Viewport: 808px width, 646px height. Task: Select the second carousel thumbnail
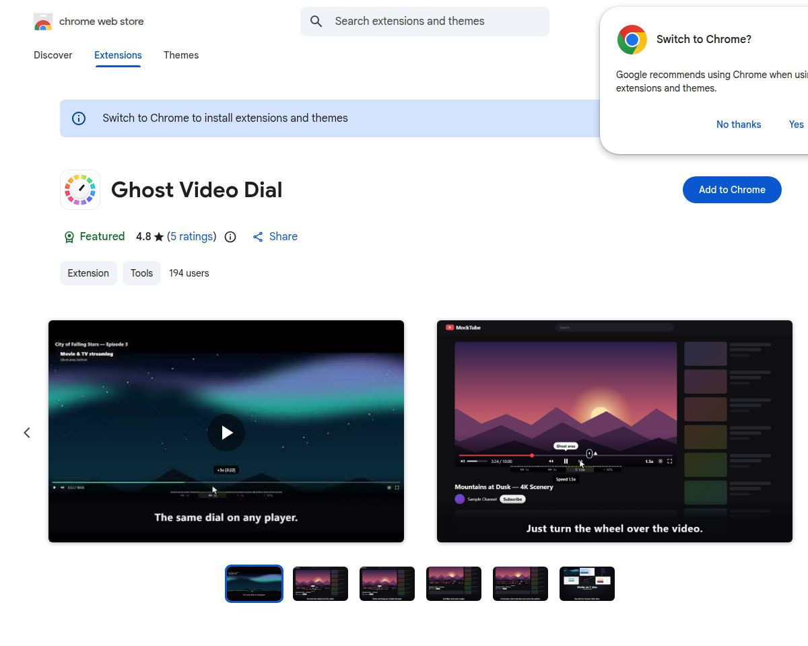[x=321, y=584]
